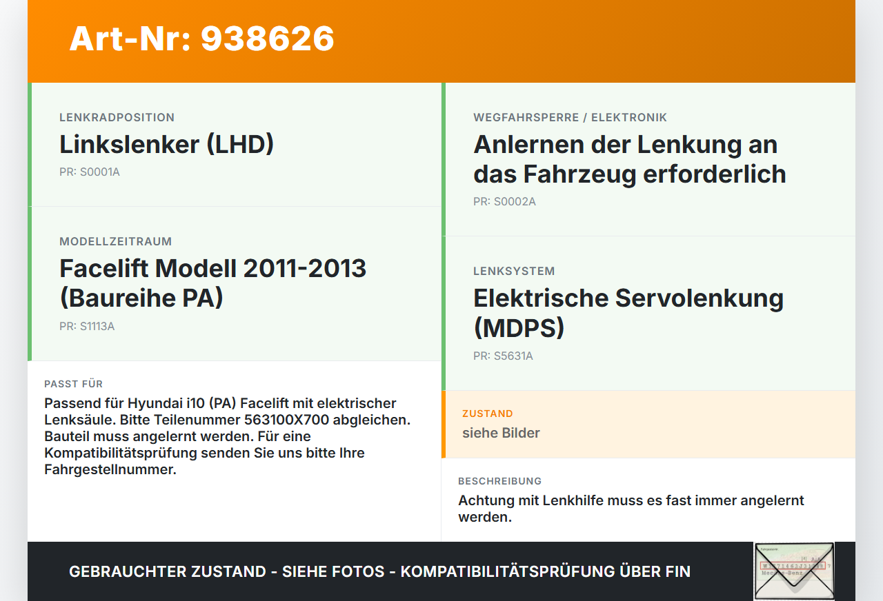Click the PR: S1113A code
This screenshot has height=601, width=883.
87,326
